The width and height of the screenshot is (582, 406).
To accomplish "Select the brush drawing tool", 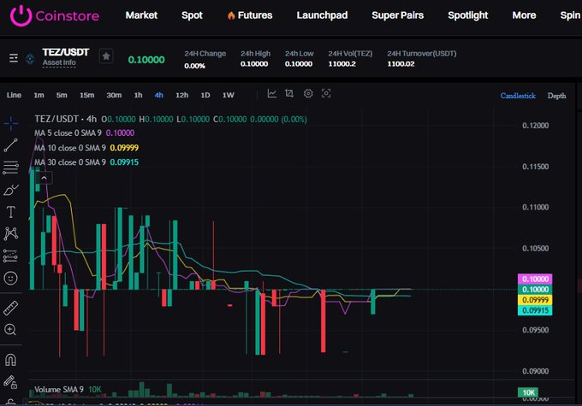I will (11, 190).
